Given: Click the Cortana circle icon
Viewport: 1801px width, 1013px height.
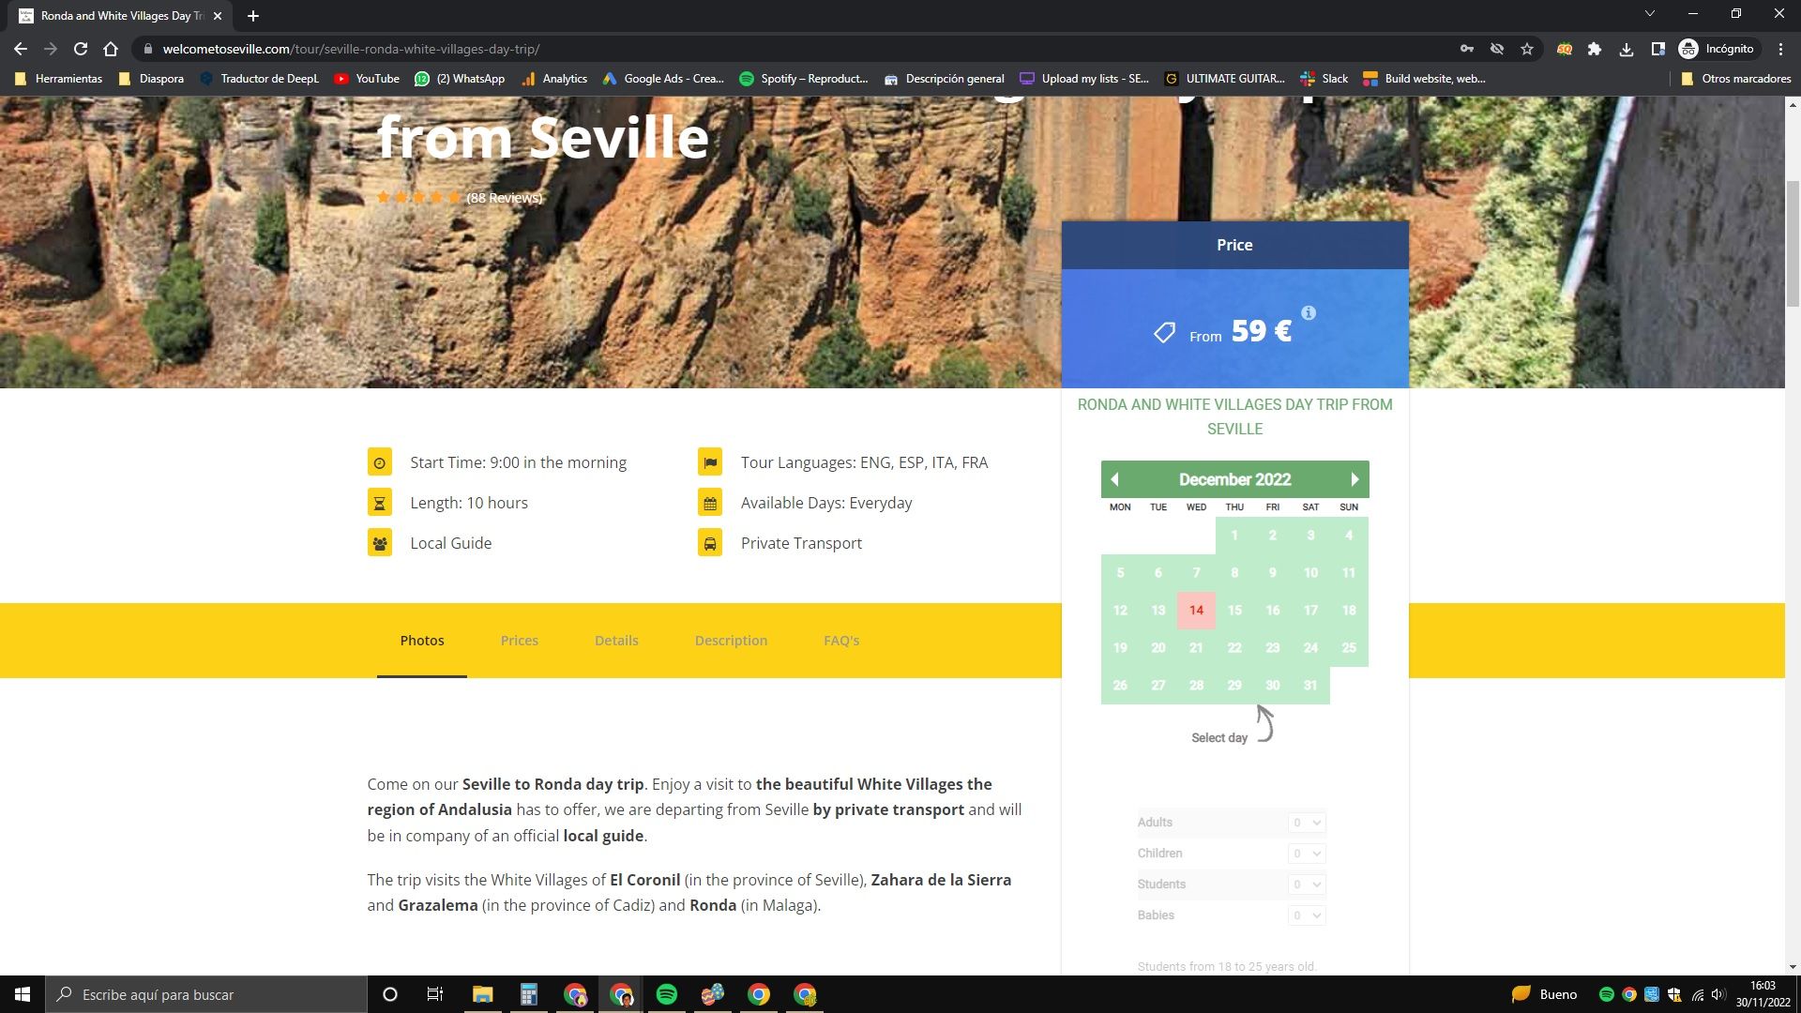Looking at the screenshot, I should (x=390, y=994).
